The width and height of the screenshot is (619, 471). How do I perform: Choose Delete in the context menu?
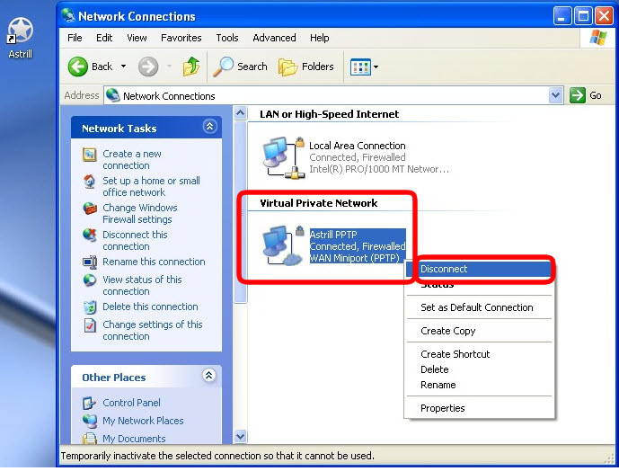coord(479,369)
